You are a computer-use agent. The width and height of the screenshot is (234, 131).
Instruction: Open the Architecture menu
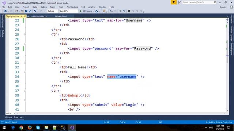pyautogui.click(x=72, y=7)
